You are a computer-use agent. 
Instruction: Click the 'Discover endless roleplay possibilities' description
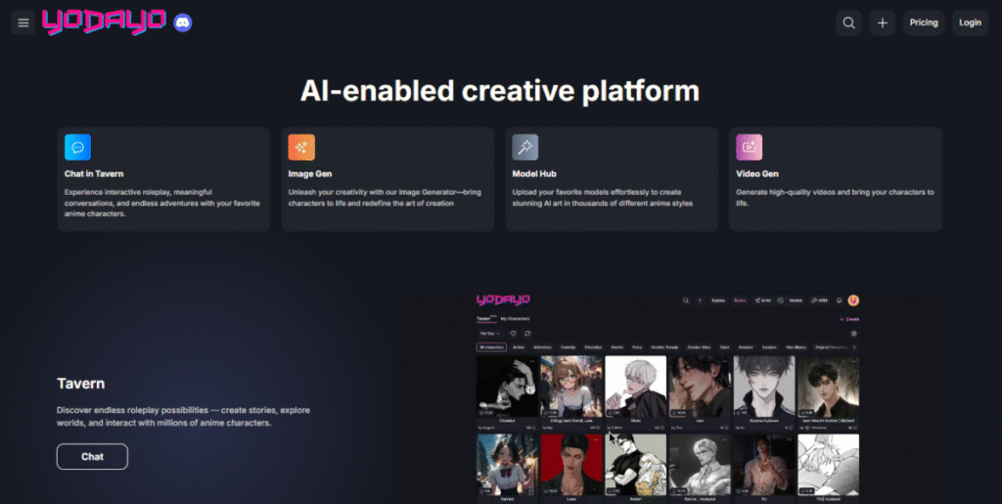[183, 417]
